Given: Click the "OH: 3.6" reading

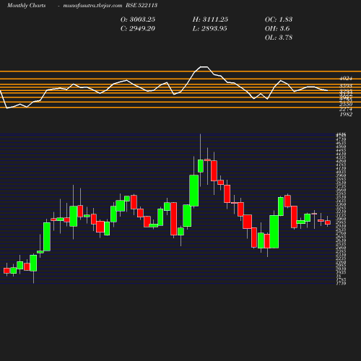Looking at the screenshot, I should tap(277, 28).
